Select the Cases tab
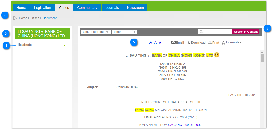 [x=64, y=8]
